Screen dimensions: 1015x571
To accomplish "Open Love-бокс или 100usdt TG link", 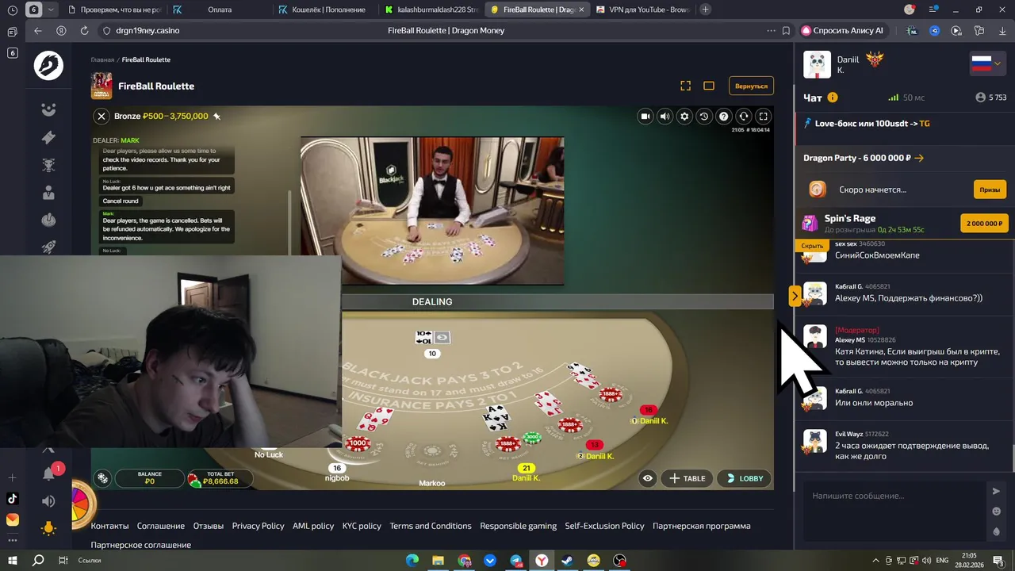I will click(x=867, y=123).
